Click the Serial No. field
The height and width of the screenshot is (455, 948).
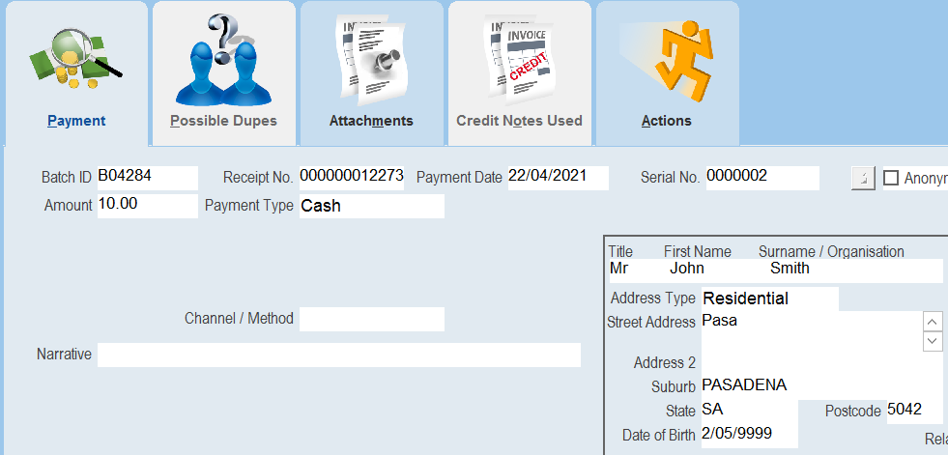pyautogui.click(x=762, y=179)
